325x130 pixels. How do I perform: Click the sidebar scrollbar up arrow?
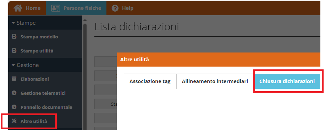tap(85, 20)
